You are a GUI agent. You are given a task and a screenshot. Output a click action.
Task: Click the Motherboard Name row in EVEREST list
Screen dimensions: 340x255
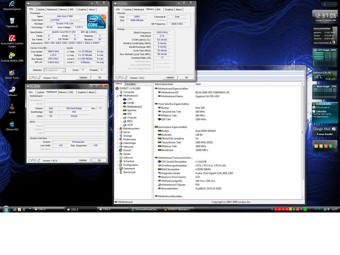[228, 96]
